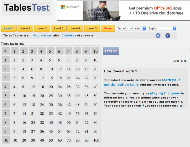190x147 pixels.
Task: Click grid cell 49
Action: click(68, 113)
